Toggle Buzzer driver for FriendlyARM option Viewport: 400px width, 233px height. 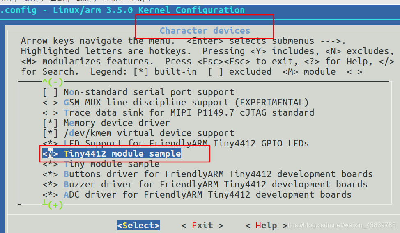(50, 185)
